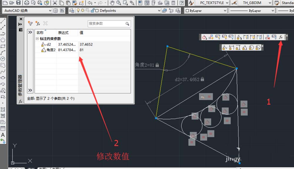Toggle show all dynamic constraints icon
This screenshot has height=169, width=294.
pyautogui.click(x=253, y=37)
